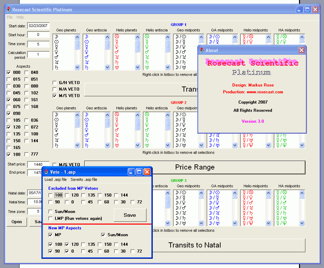Image resolution: width=324 pixels, height=268 pixels.
Task: Click the Start price field
Action: click(38, 164)
